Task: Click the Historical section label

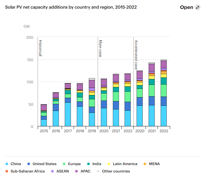Action: (x=40, y=48)
